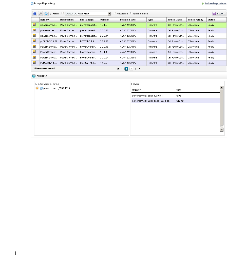The width and height of the screenshot is (228, 255).
Task: Click the Return to previous link
Action: pos(215,4)
